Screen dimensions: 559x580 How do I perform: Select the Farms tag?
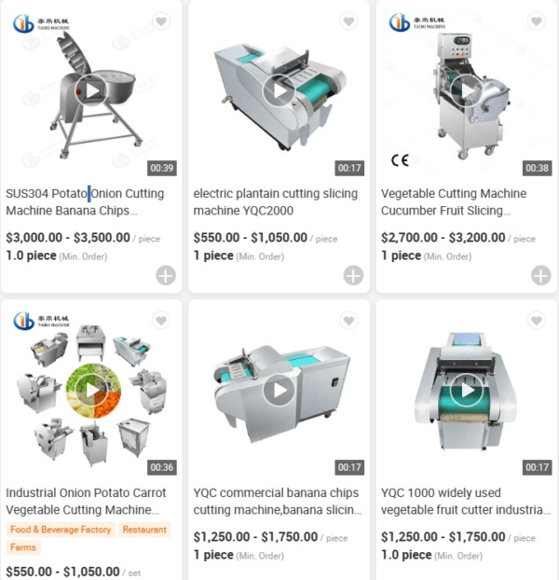click(23, 547)
